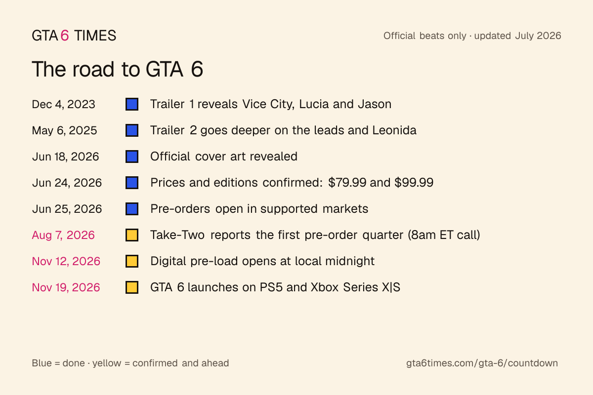
Task: Click 'The road to GTA 6' heading
Action: (x=118, y=69)
